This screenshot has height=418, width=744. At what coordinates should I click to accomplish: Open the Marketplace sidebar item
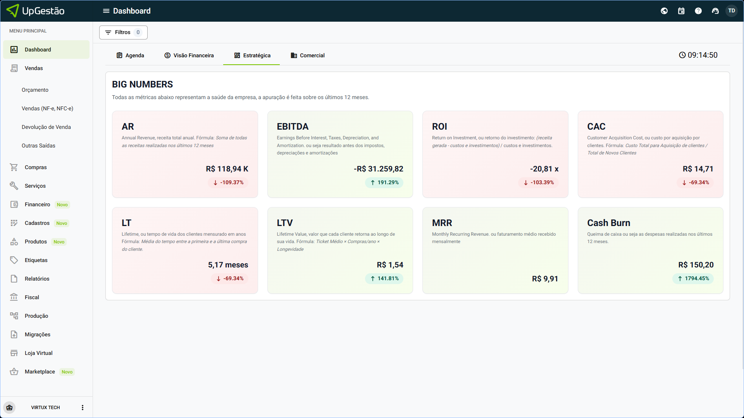[x=40, y=372]
